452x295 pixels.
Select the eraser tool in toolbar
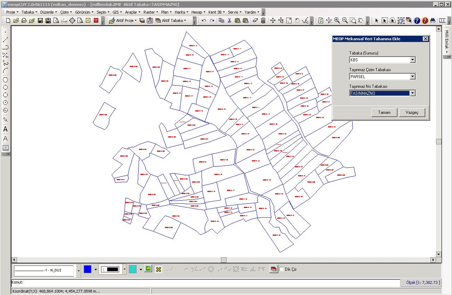(255, 20)
